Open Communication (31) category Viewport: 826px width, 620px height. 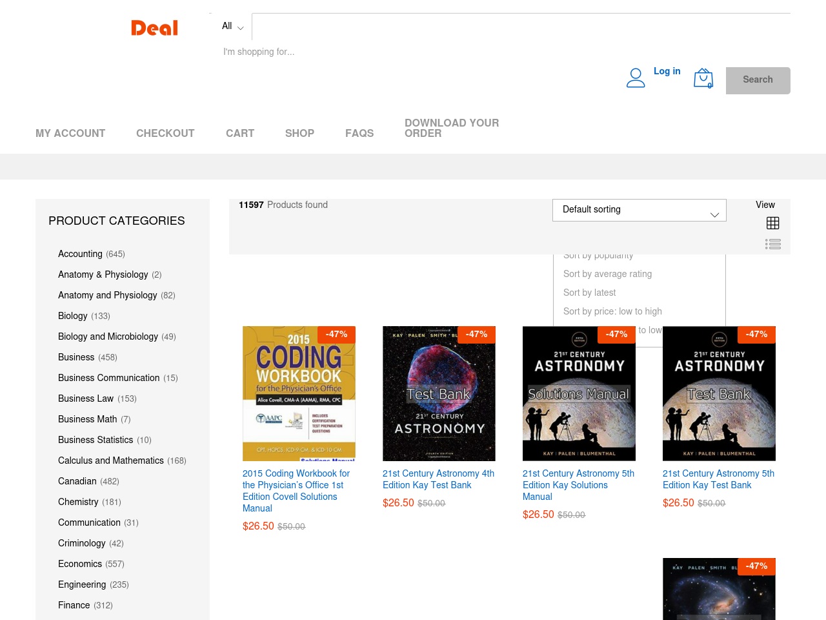[x=89, y=522]
